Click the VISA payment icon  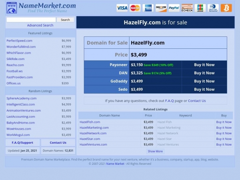pos(122,8)
